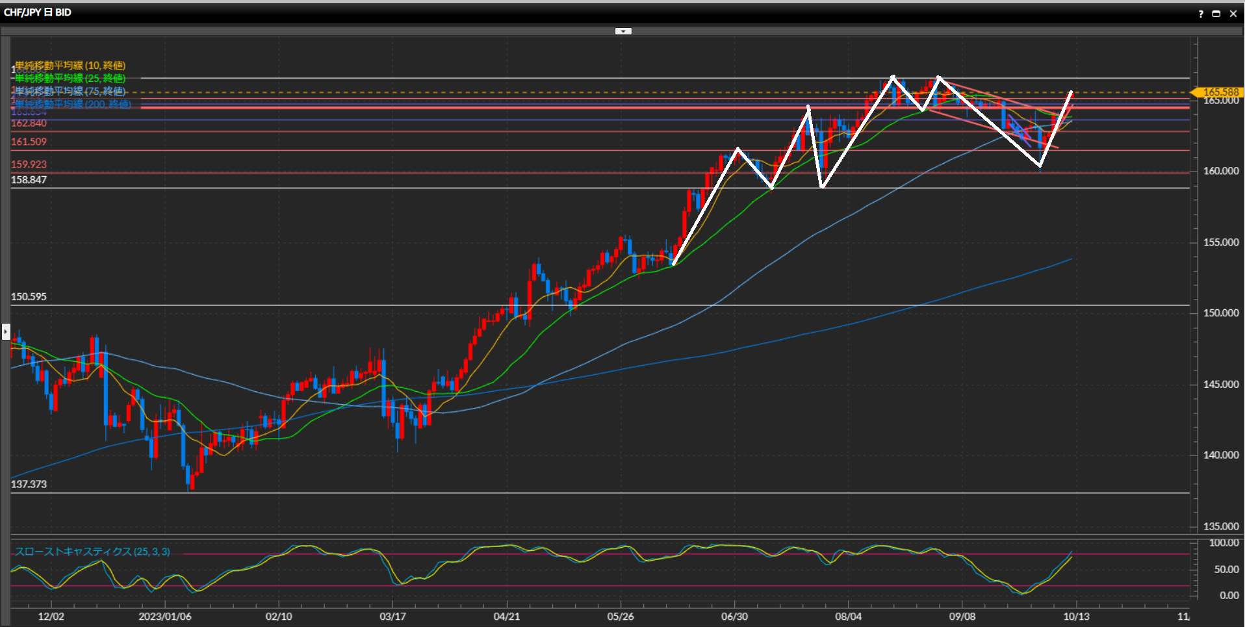Viewport: 1245px width, 627px height.
Task: Select the スローストキャスティクス (25, 3, 3) label
Action: (92, 552)
